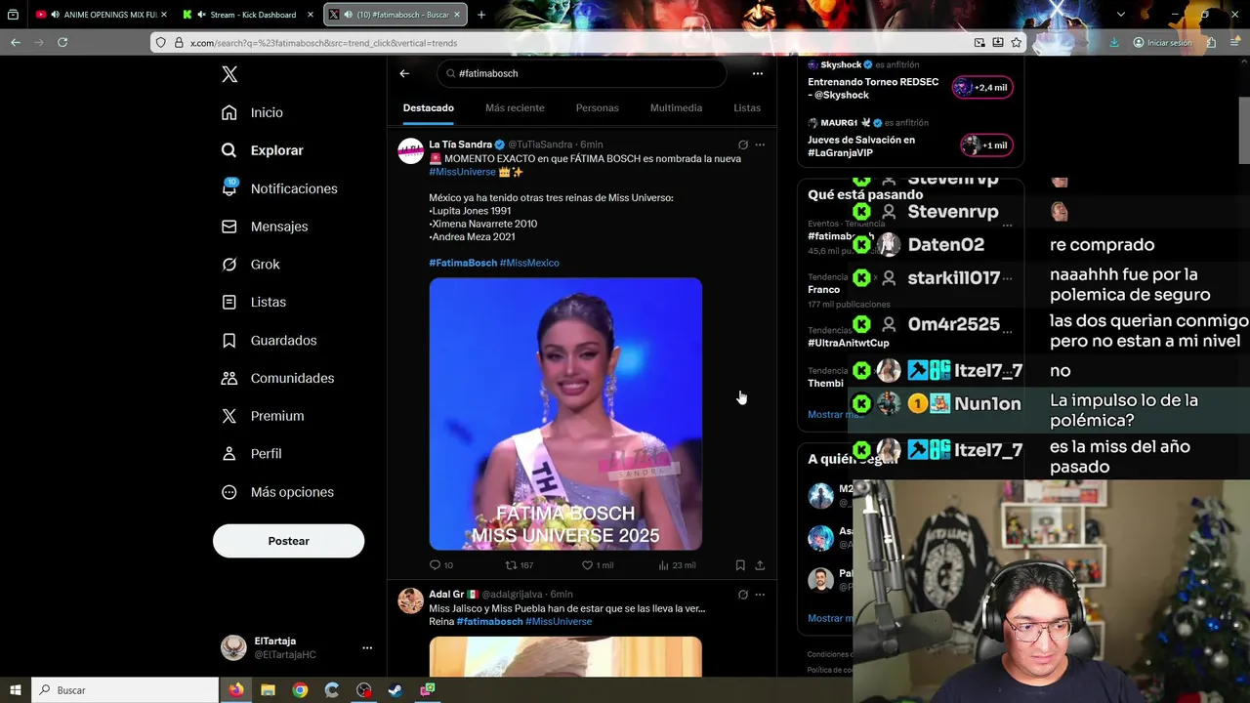Image resolution: width=1250 pixels, height=703 pixels.
Task: Open Adal Gr profile avatar
Action: point(410,600)
